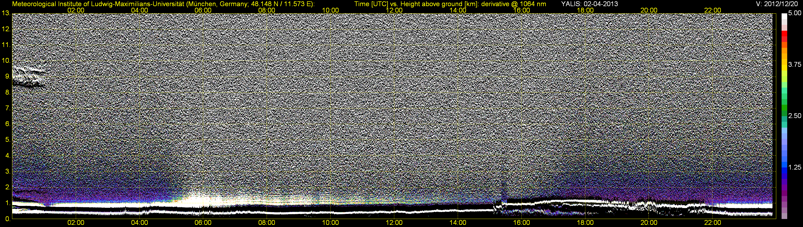Screen dimensions: 803x227
Task: Click the 11 km height axis label
Action: [x=6, y=45]
